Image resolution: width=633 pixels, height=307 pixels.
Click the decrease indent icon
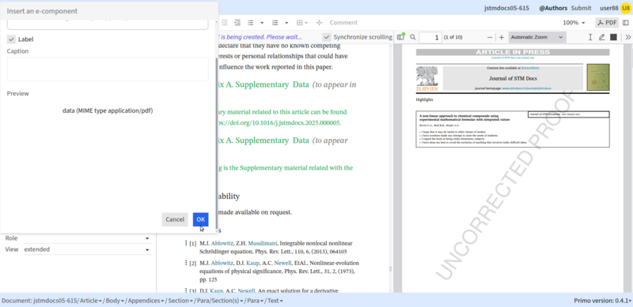tap(225, 23)
